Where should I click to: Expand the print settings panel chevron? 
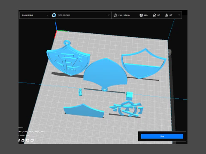179,15
